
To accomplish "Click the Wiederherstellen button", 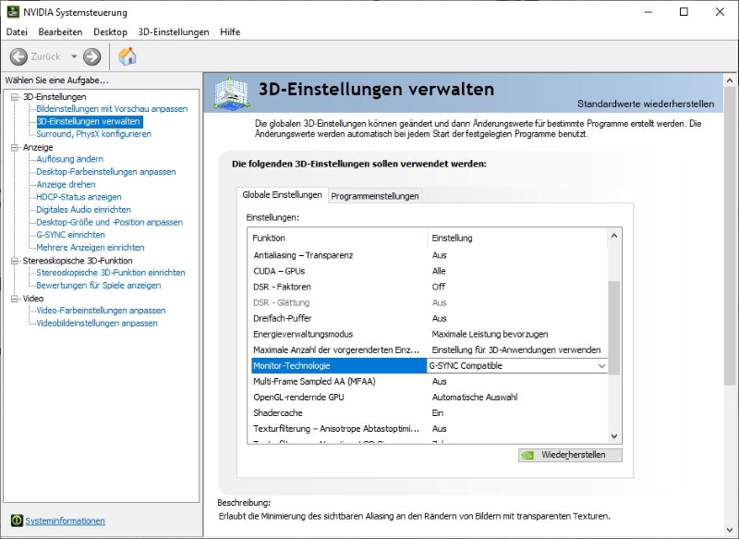I will 570,455.
